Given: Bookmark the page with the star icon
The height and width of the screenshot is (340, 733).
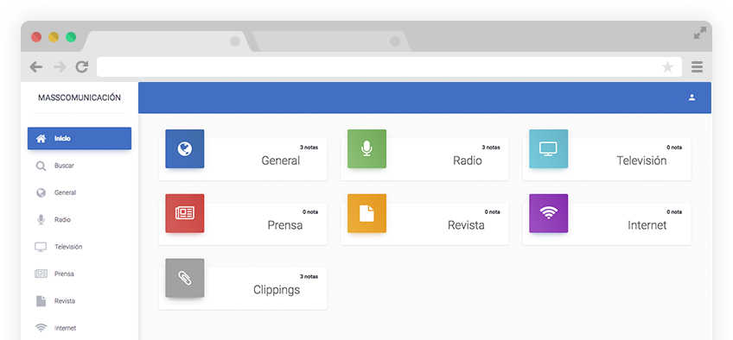Looking at the screenshot, I should coord(667,67).
